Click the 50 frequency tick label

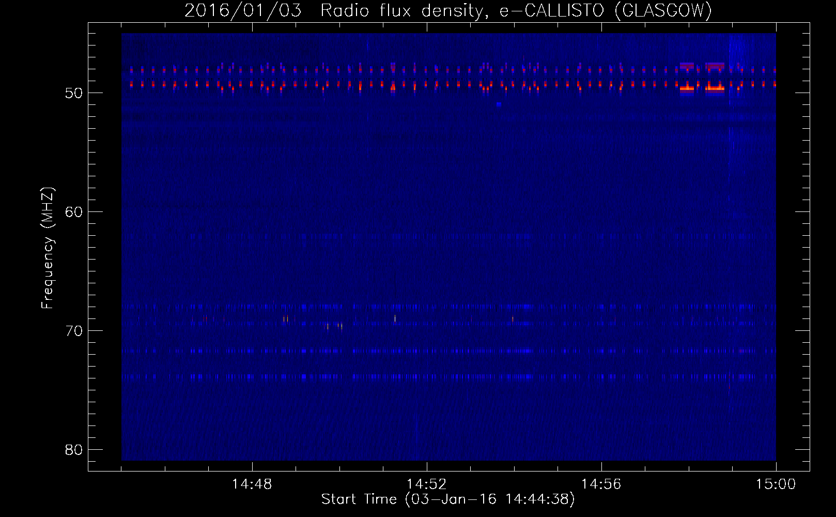[x=74, y=94]
